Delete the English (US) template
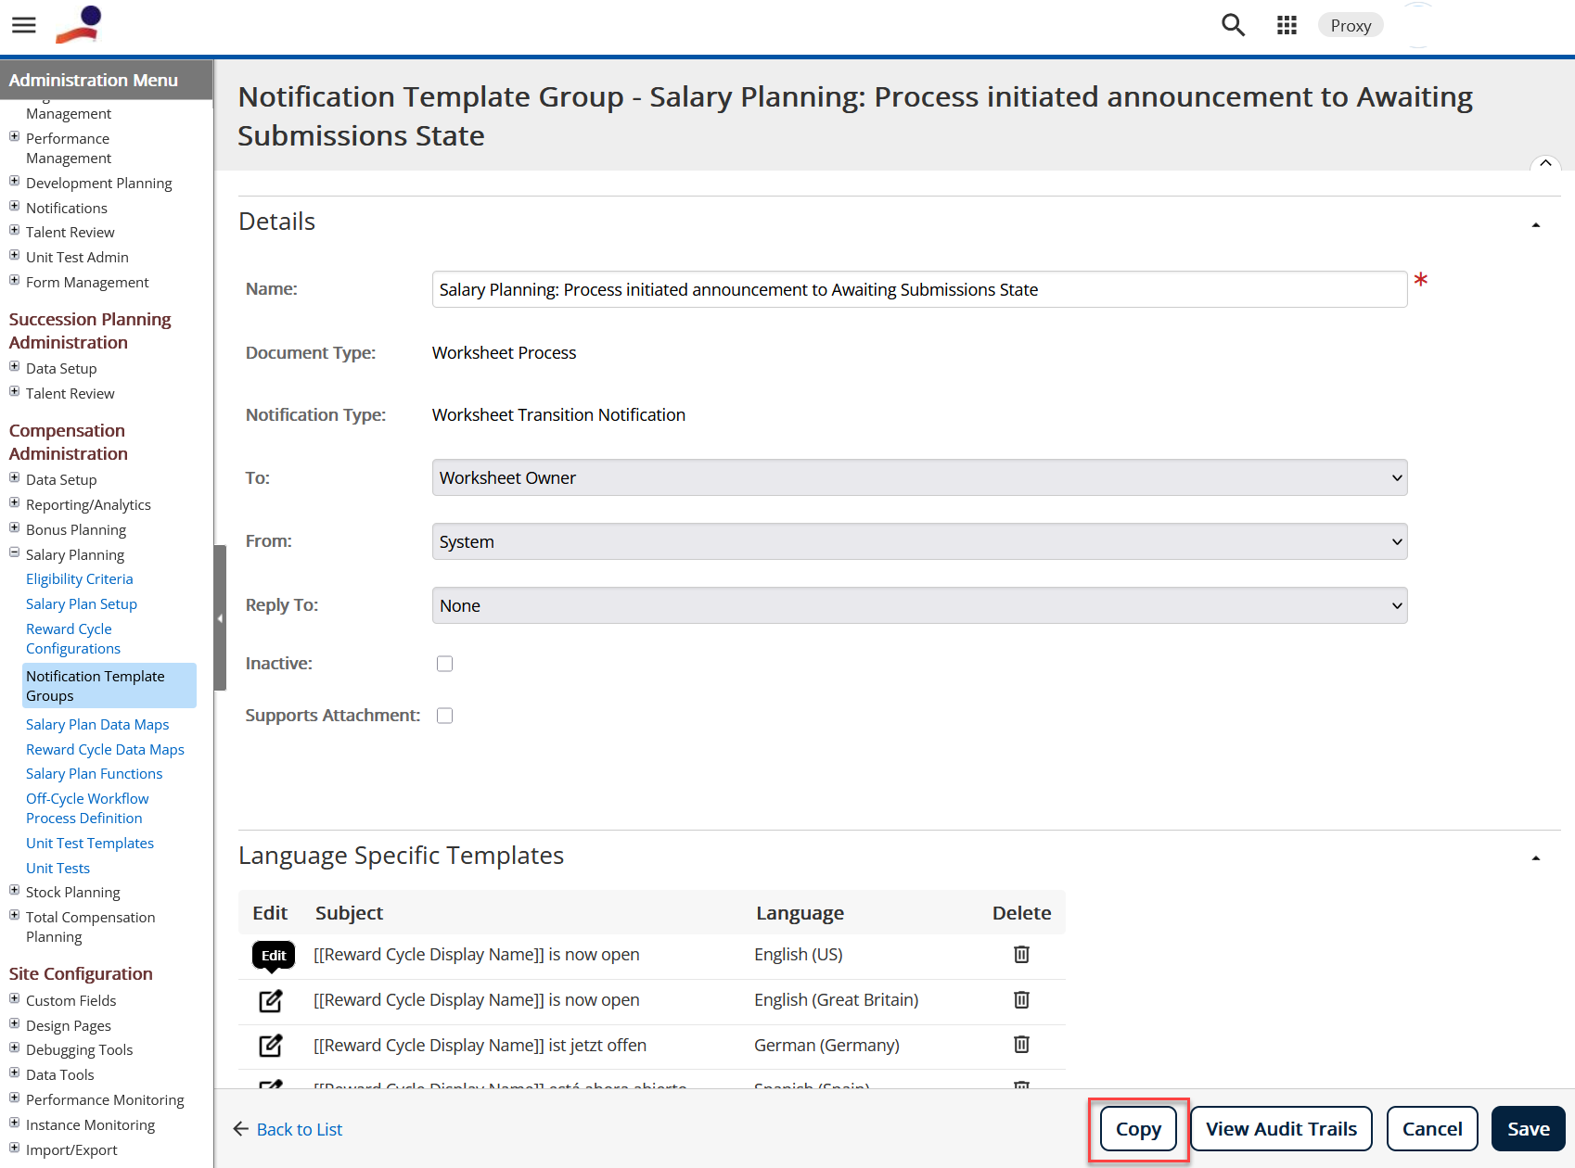This screenshot has width=1575, height=1168. (1021, 955)
